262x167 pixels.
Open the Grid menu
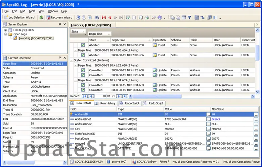point(23,11)
